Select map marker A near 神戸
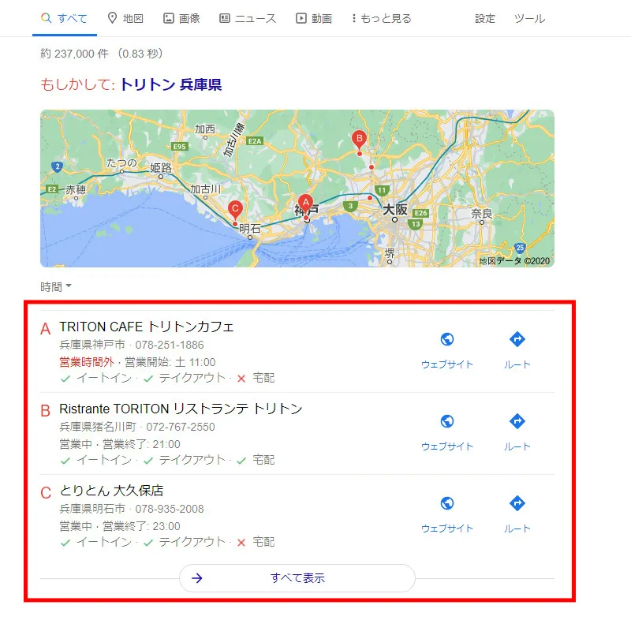Screen dimensions: 631x620 pyautogui.click(x=306, y=201)
